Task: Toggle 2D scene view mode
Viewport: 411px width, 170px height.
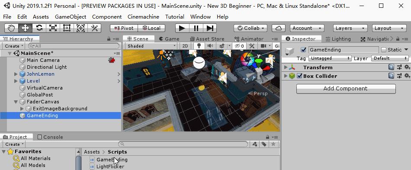Action: tap(185, 46)
